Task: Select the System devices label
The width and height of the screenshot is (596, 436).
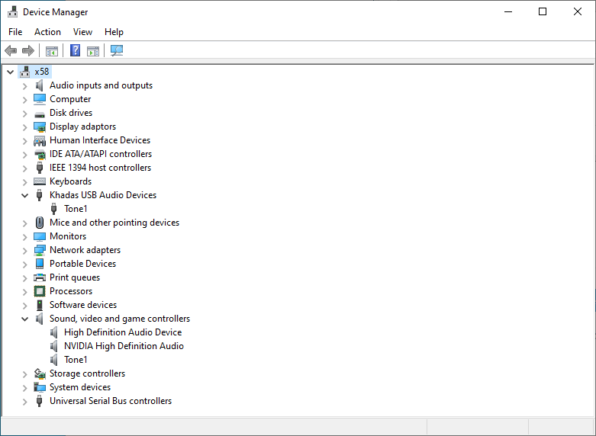Action: [80, 387]
